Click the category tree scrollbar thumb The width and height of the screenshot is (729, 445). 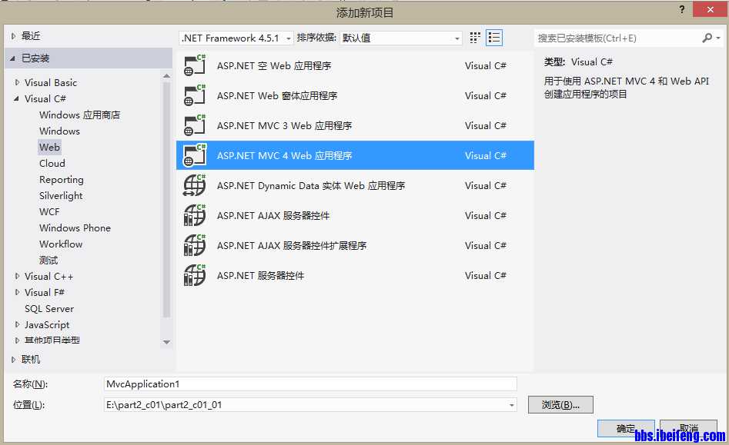coord(166,200)
